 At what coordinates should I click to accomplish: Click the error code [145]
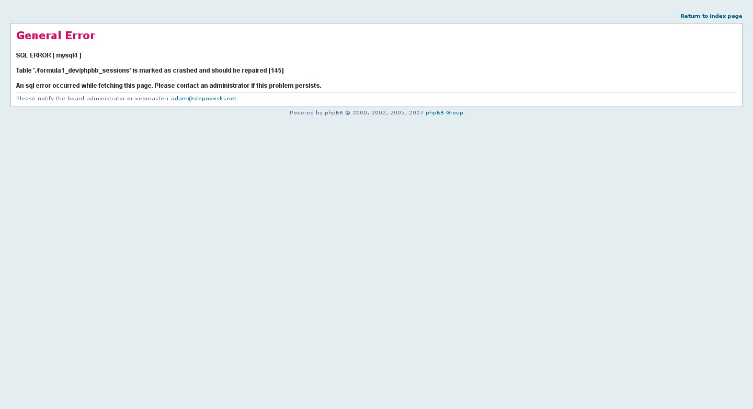276,71
